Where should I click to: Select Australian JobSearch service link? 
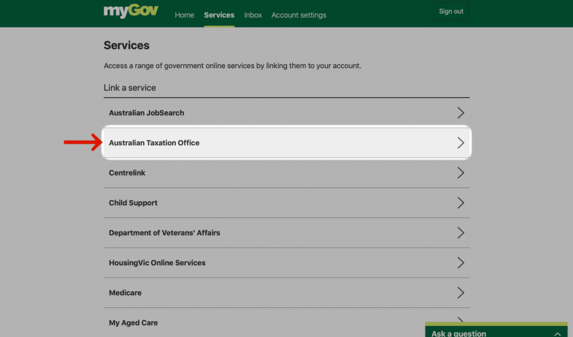click(x=146, y=113)
